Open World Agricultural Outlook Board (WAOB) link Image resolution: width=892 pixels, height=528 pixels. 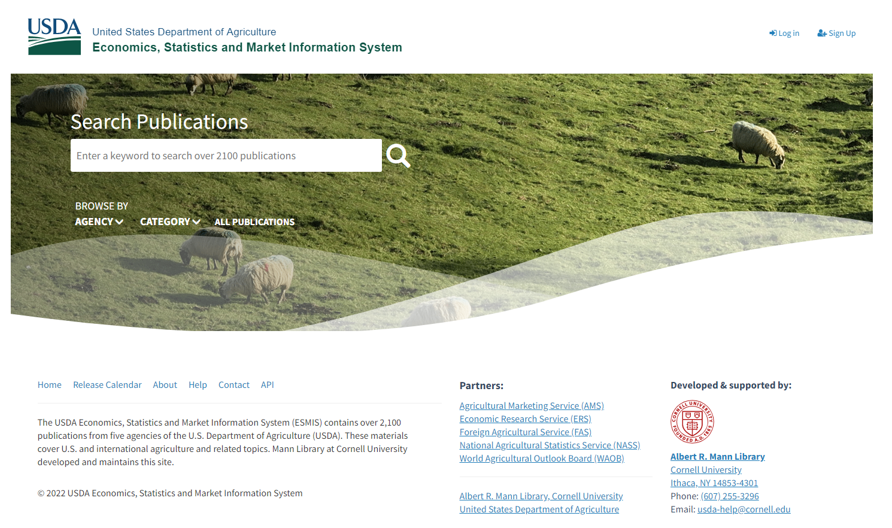click(x=542, y=459)
